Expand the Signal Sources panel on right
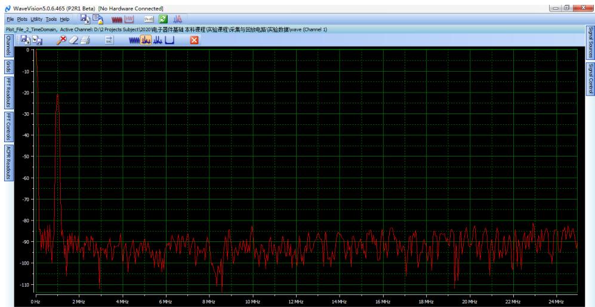Image resolution: width=595 pixels, height=307 pixels. pos(590,42)
